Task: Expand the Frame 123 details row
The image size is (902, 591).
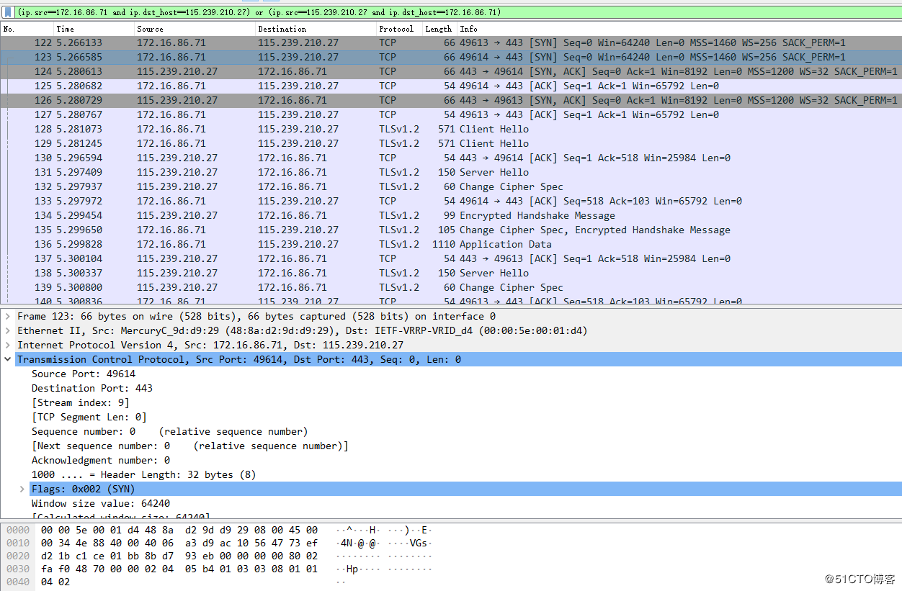Action: tap(8, 316)
